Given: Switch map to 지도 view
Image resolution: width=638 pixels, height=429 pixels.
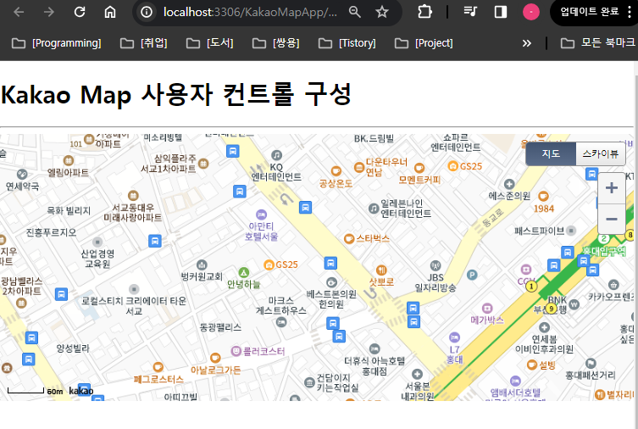Looking at the screenshot, I should (x=551, y=153).
